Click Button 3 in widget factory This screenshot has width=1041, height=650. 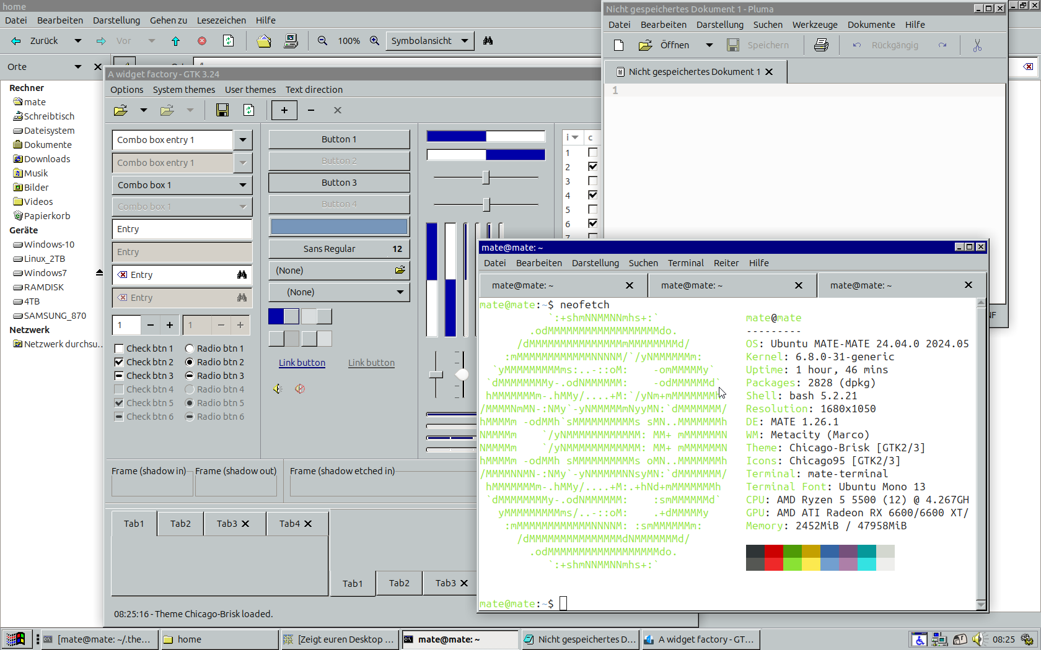pyautogui.click(x=339, y=183)
